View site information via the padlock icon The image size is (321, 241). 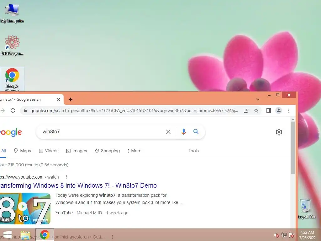pyautogui.click(x=25, y=110)
